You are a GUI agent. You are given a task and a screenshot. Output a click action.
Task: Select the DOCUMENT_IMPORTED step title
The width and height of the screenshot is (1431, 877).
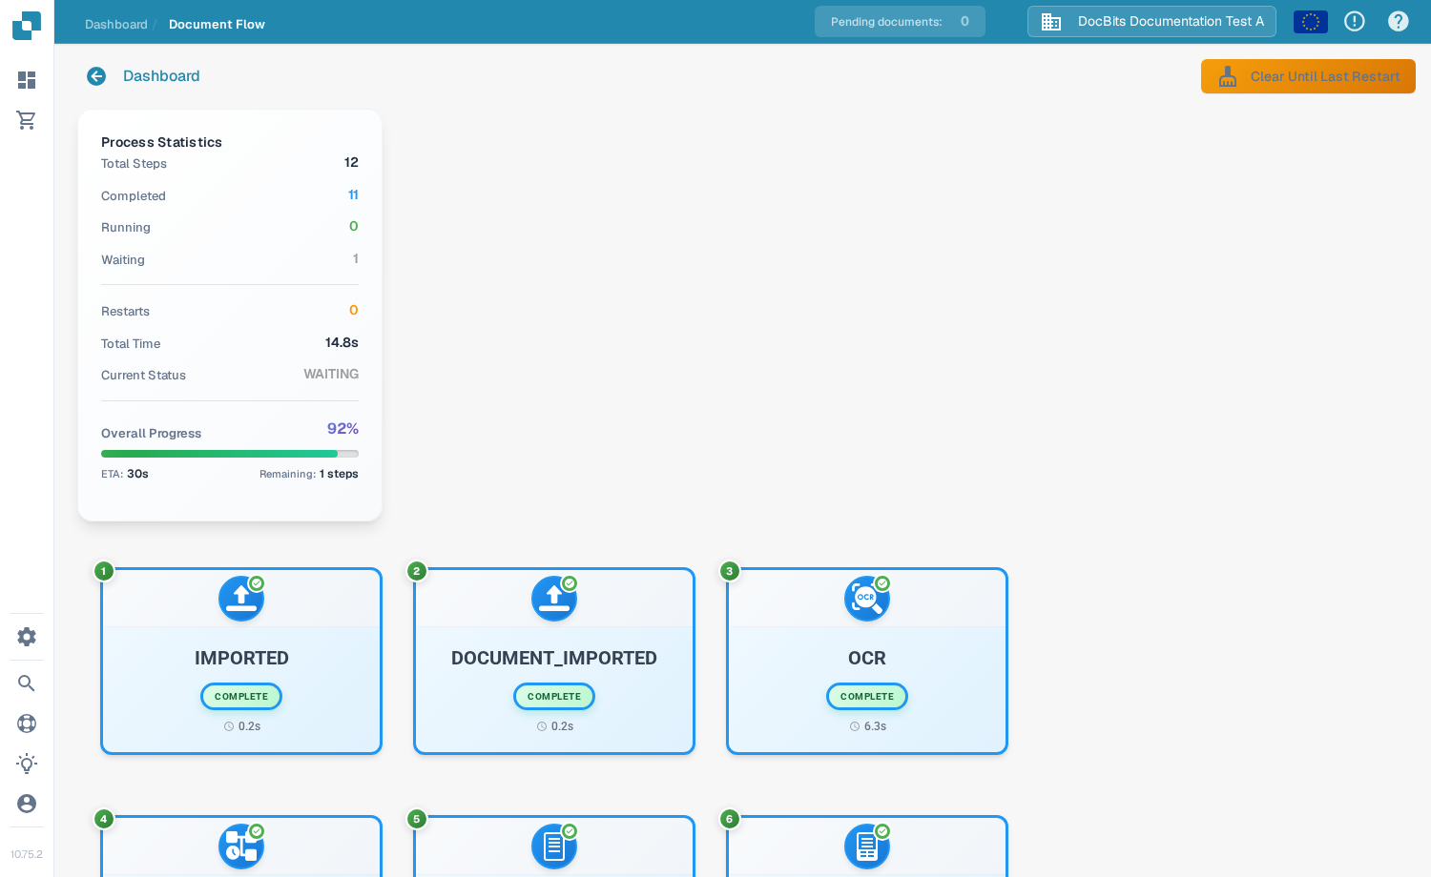[x=554, y=658]
